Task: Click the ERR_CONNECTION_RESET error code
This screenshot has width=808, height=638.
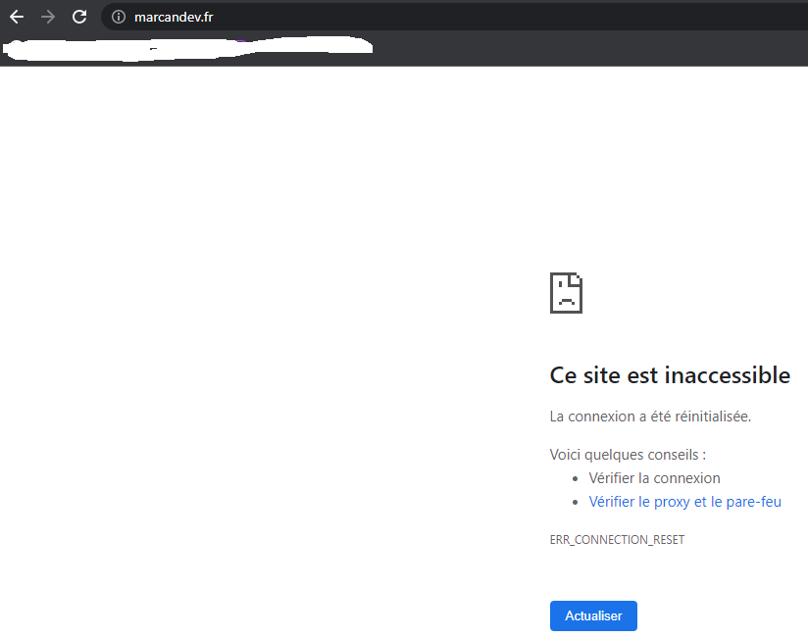Action: (x=617, y=540)
